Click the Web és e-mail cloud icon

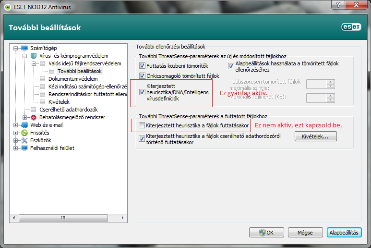(x=24, y=125)
